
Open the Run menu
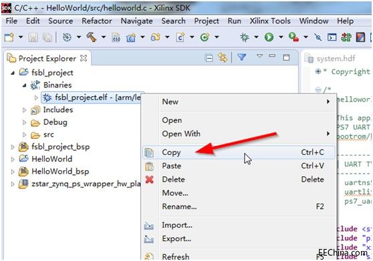(x=235, y=21)
